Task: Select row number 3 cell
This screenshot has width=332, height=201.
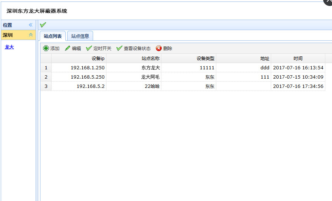Action: (46, 86)
